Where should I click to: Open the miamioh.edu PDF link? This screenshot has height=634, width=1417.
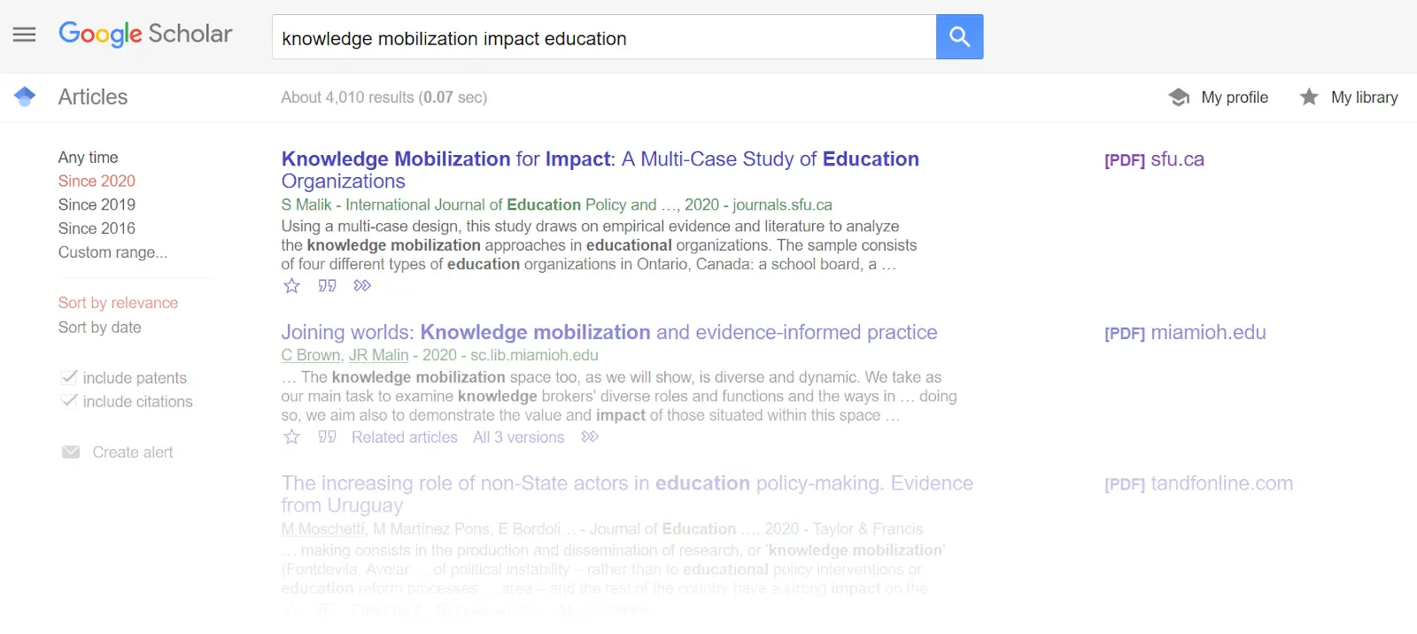pos(1185,333)
